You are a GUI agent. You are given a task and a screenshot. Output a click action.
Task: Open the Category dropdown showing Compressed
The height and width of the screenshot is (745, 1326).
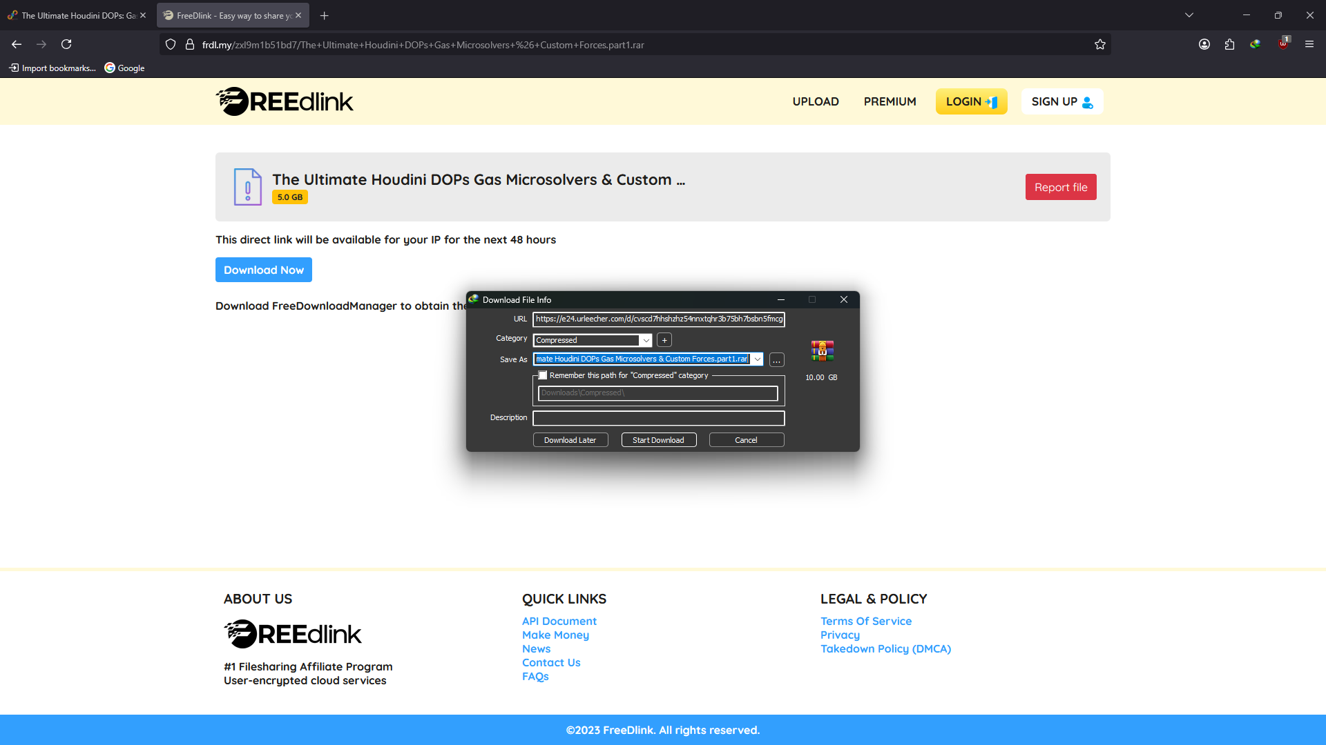coord(593,340)
